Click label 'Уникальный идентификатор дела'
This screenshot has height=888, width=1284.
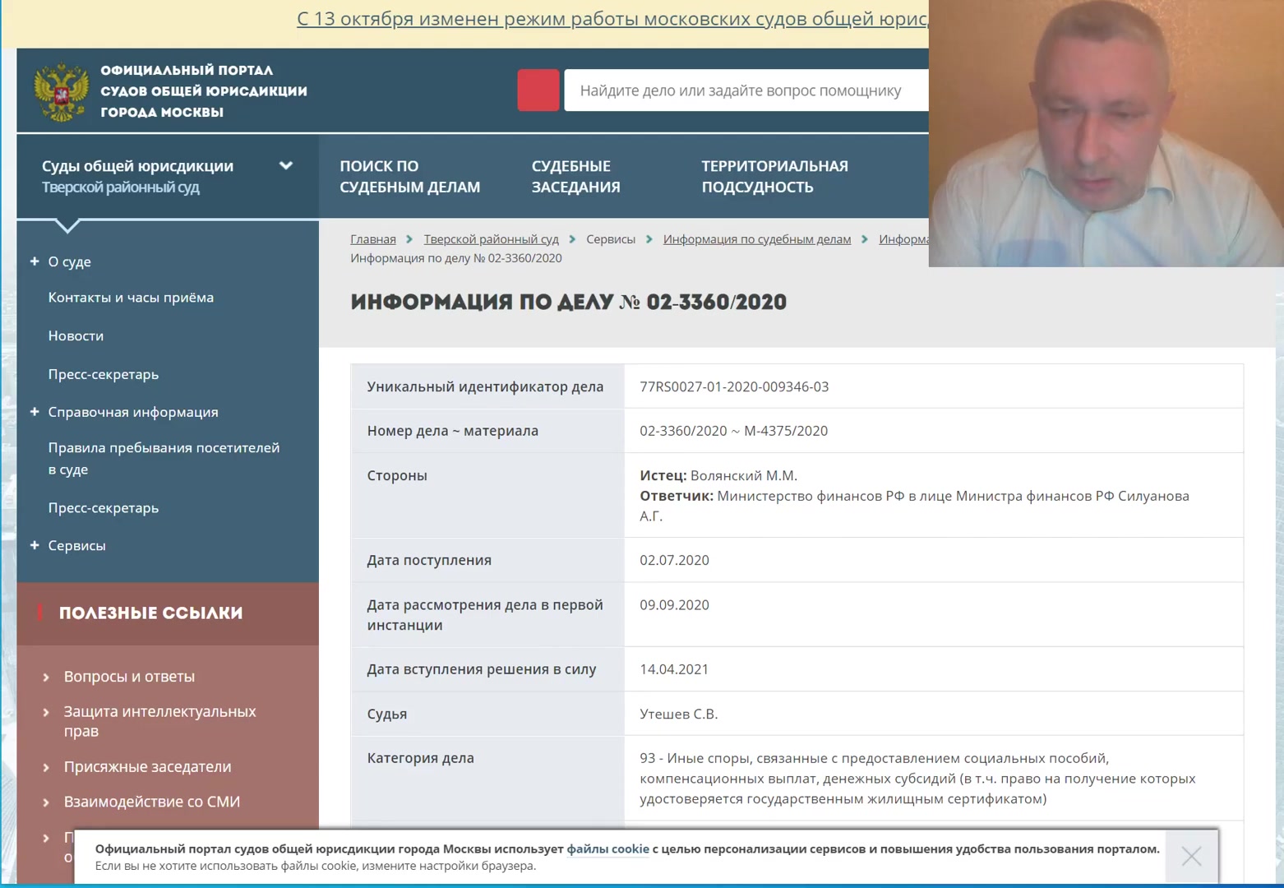coord(485,386)
